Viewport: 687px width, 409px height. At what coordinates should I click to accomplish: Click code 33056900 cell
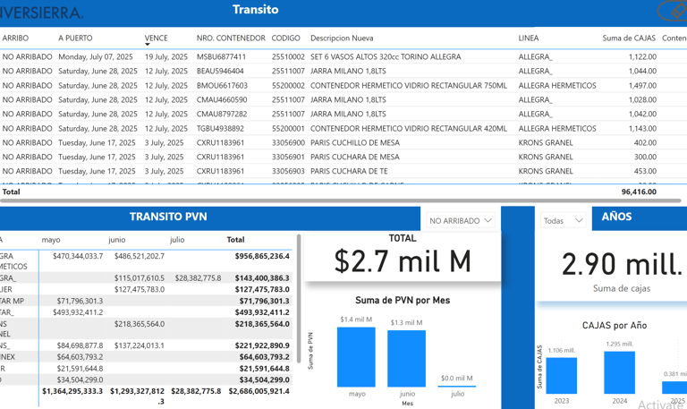(x=288, y=142)
